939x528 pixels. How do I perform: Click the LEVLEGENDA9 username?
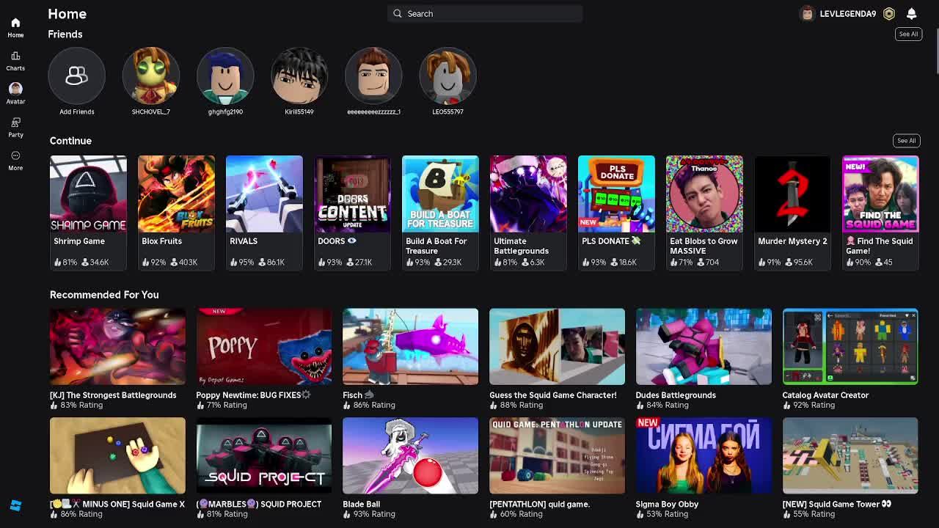(x=847, y=13)
